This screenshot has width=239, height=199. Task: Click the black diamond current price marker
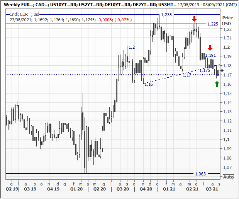[222, 71]
